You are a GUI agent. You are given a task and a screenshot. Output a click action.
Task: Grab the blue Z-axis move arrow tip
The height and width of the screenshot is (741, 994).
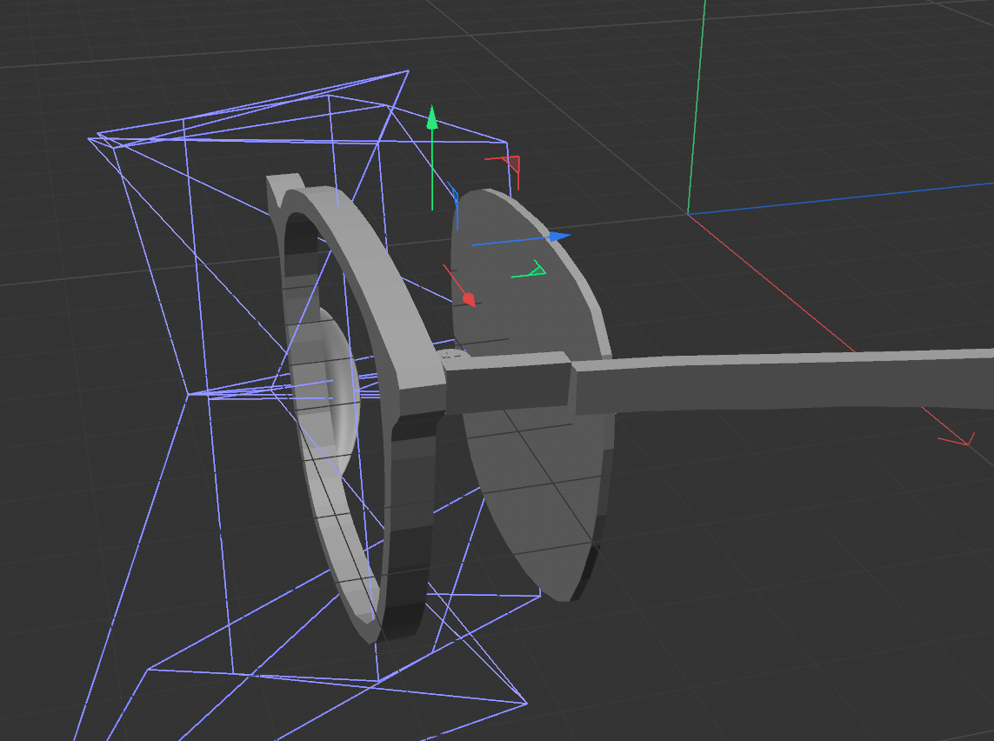pos(558,237)
